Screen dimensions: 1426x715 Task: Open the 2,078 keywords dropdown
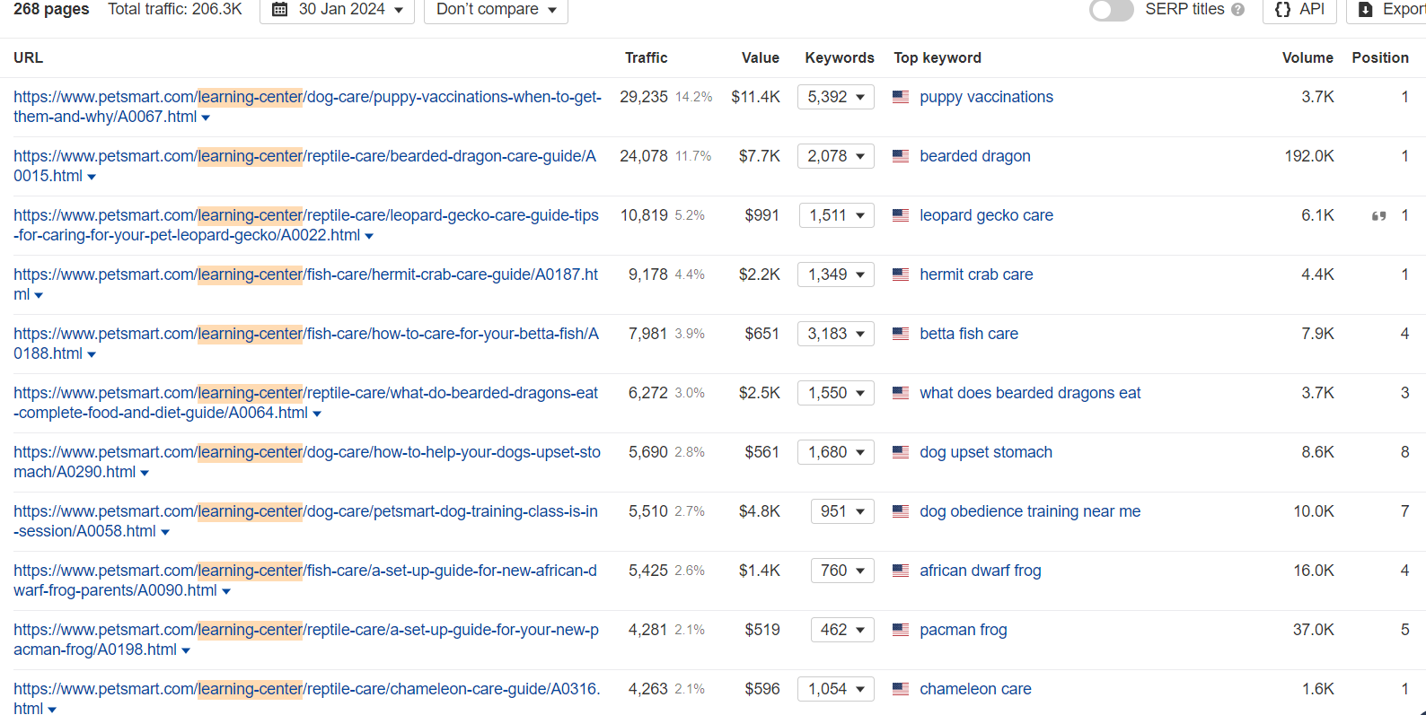836,156
